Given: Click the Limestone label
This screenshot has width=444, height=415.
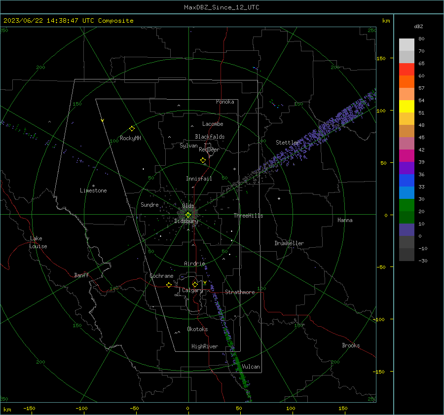Looking at the screenshot, I should 93,190.
